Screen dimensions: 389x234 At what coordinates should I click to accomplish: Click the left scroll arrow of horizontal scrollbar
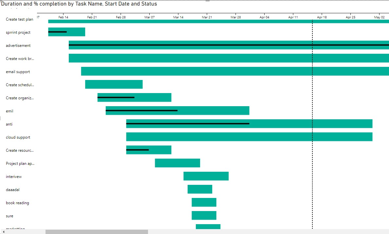coord(4,232)
